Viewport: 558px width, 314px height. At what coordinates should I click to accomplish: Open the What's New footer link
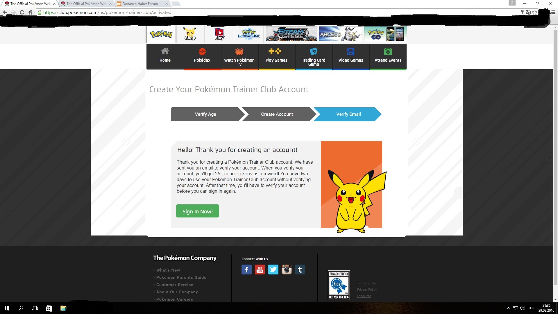coord(168,270)
